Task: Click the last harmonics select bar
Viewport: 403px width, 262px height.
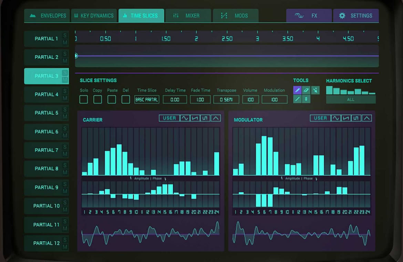Action: [372, 93]
